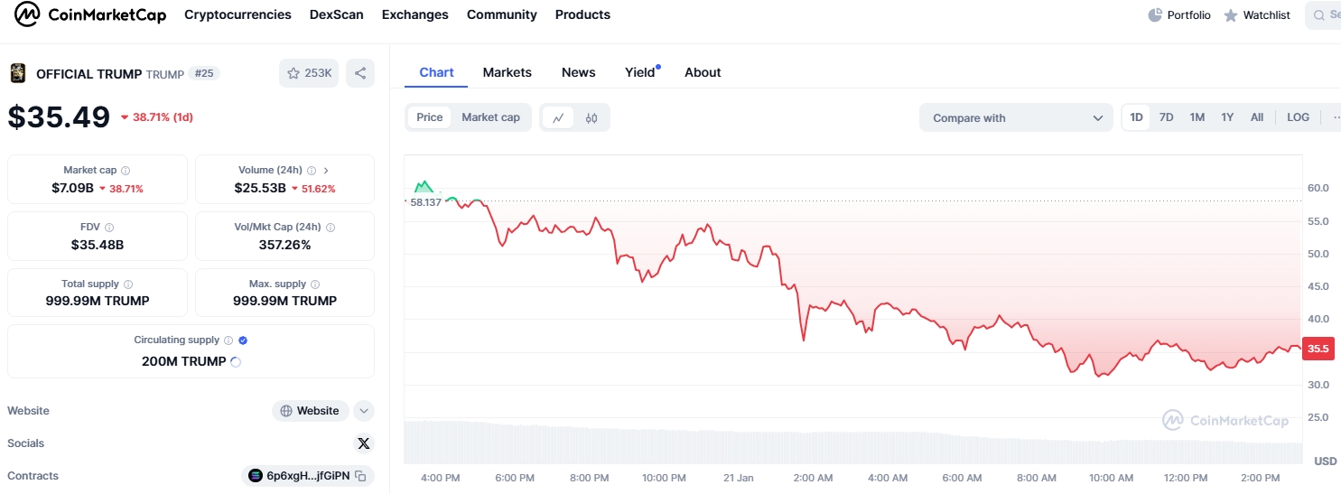Click the CoinMarketCap logo
The image size is (1341, 494).
(90, 14)
